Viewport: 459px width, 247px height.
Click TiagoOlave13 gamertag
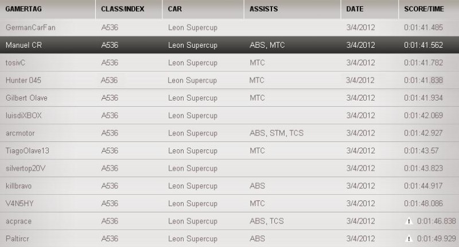tap(27, 150)
